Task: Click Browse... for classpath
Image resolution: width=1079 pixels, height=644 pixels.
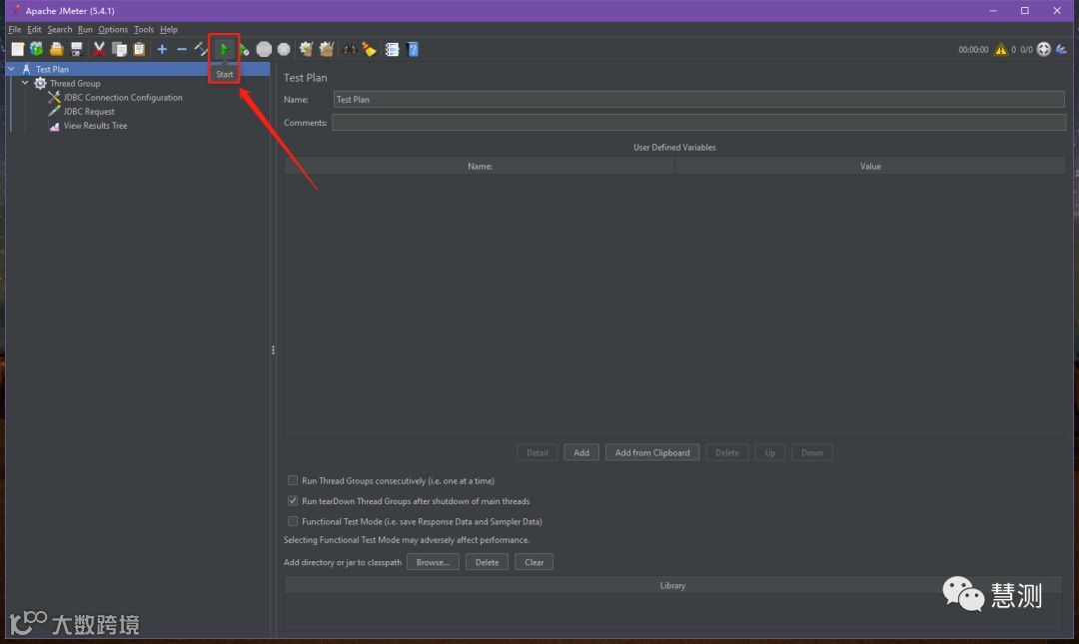Action: [x=433, y=562]
